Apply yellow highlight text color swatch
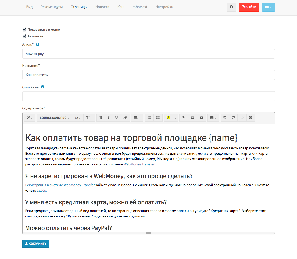297x259 pixels. [168, 118]
